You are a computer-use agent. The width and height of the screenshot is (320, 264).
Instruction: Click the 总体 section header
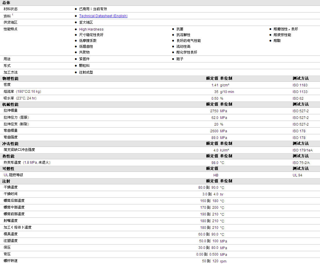click(x=6, y=3)
